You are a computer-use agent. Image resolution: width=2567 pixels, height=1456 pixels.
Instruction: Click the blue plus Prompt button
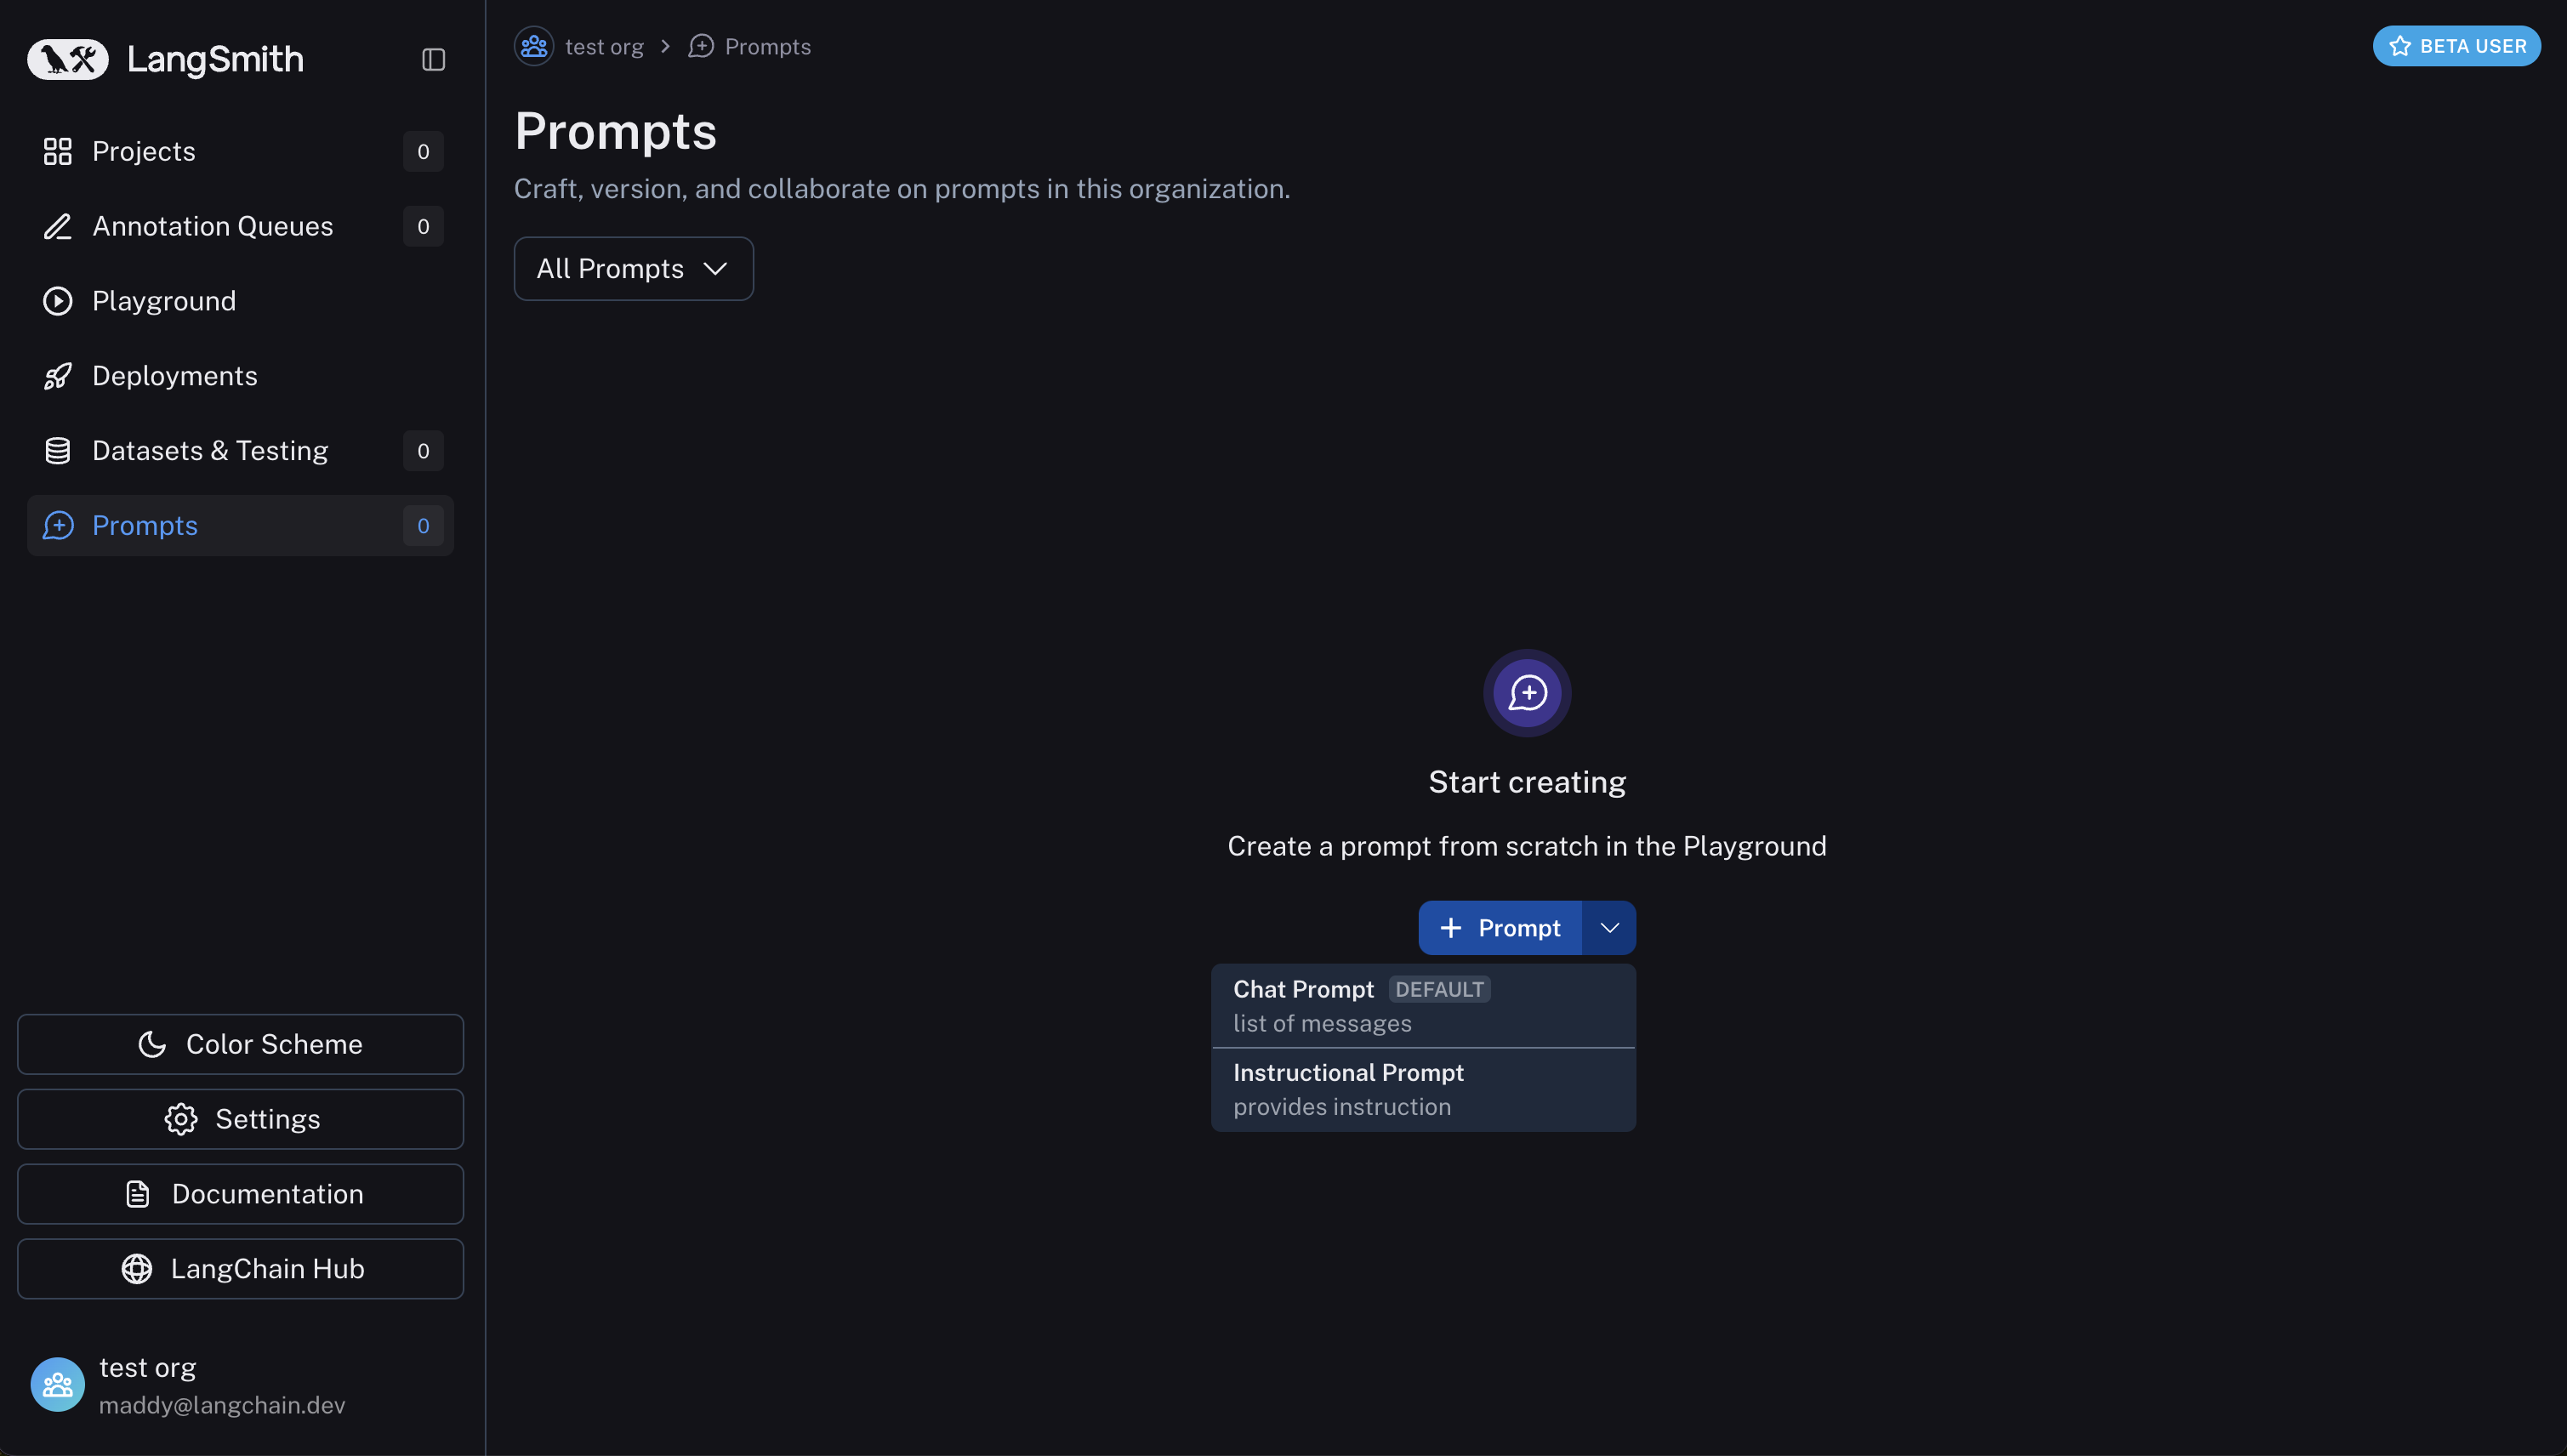point(1499,928)
